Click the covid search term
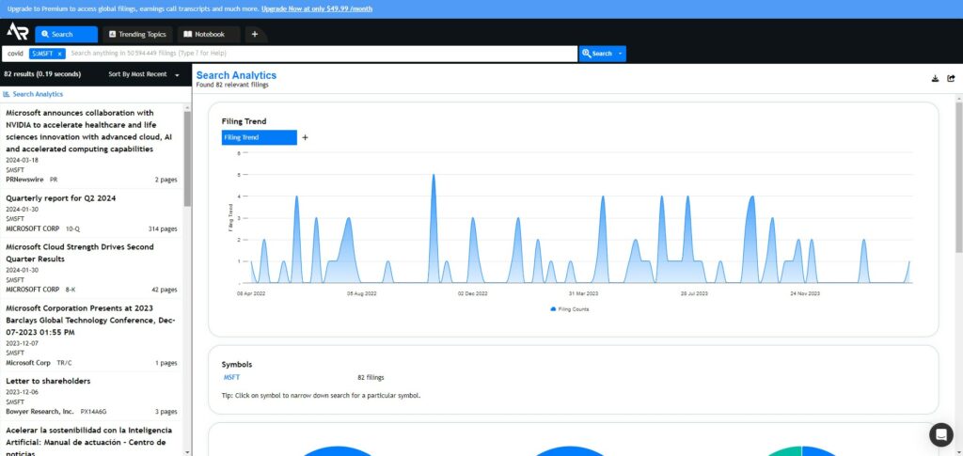 [15, 54]
